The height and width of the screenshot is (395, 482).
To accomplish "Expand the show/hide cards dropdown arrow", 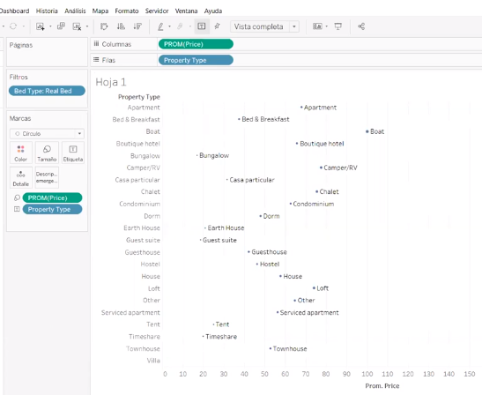I will (326, 26).
